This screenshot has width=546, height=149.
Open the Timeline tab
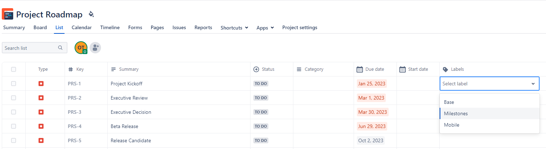[110, 27]
